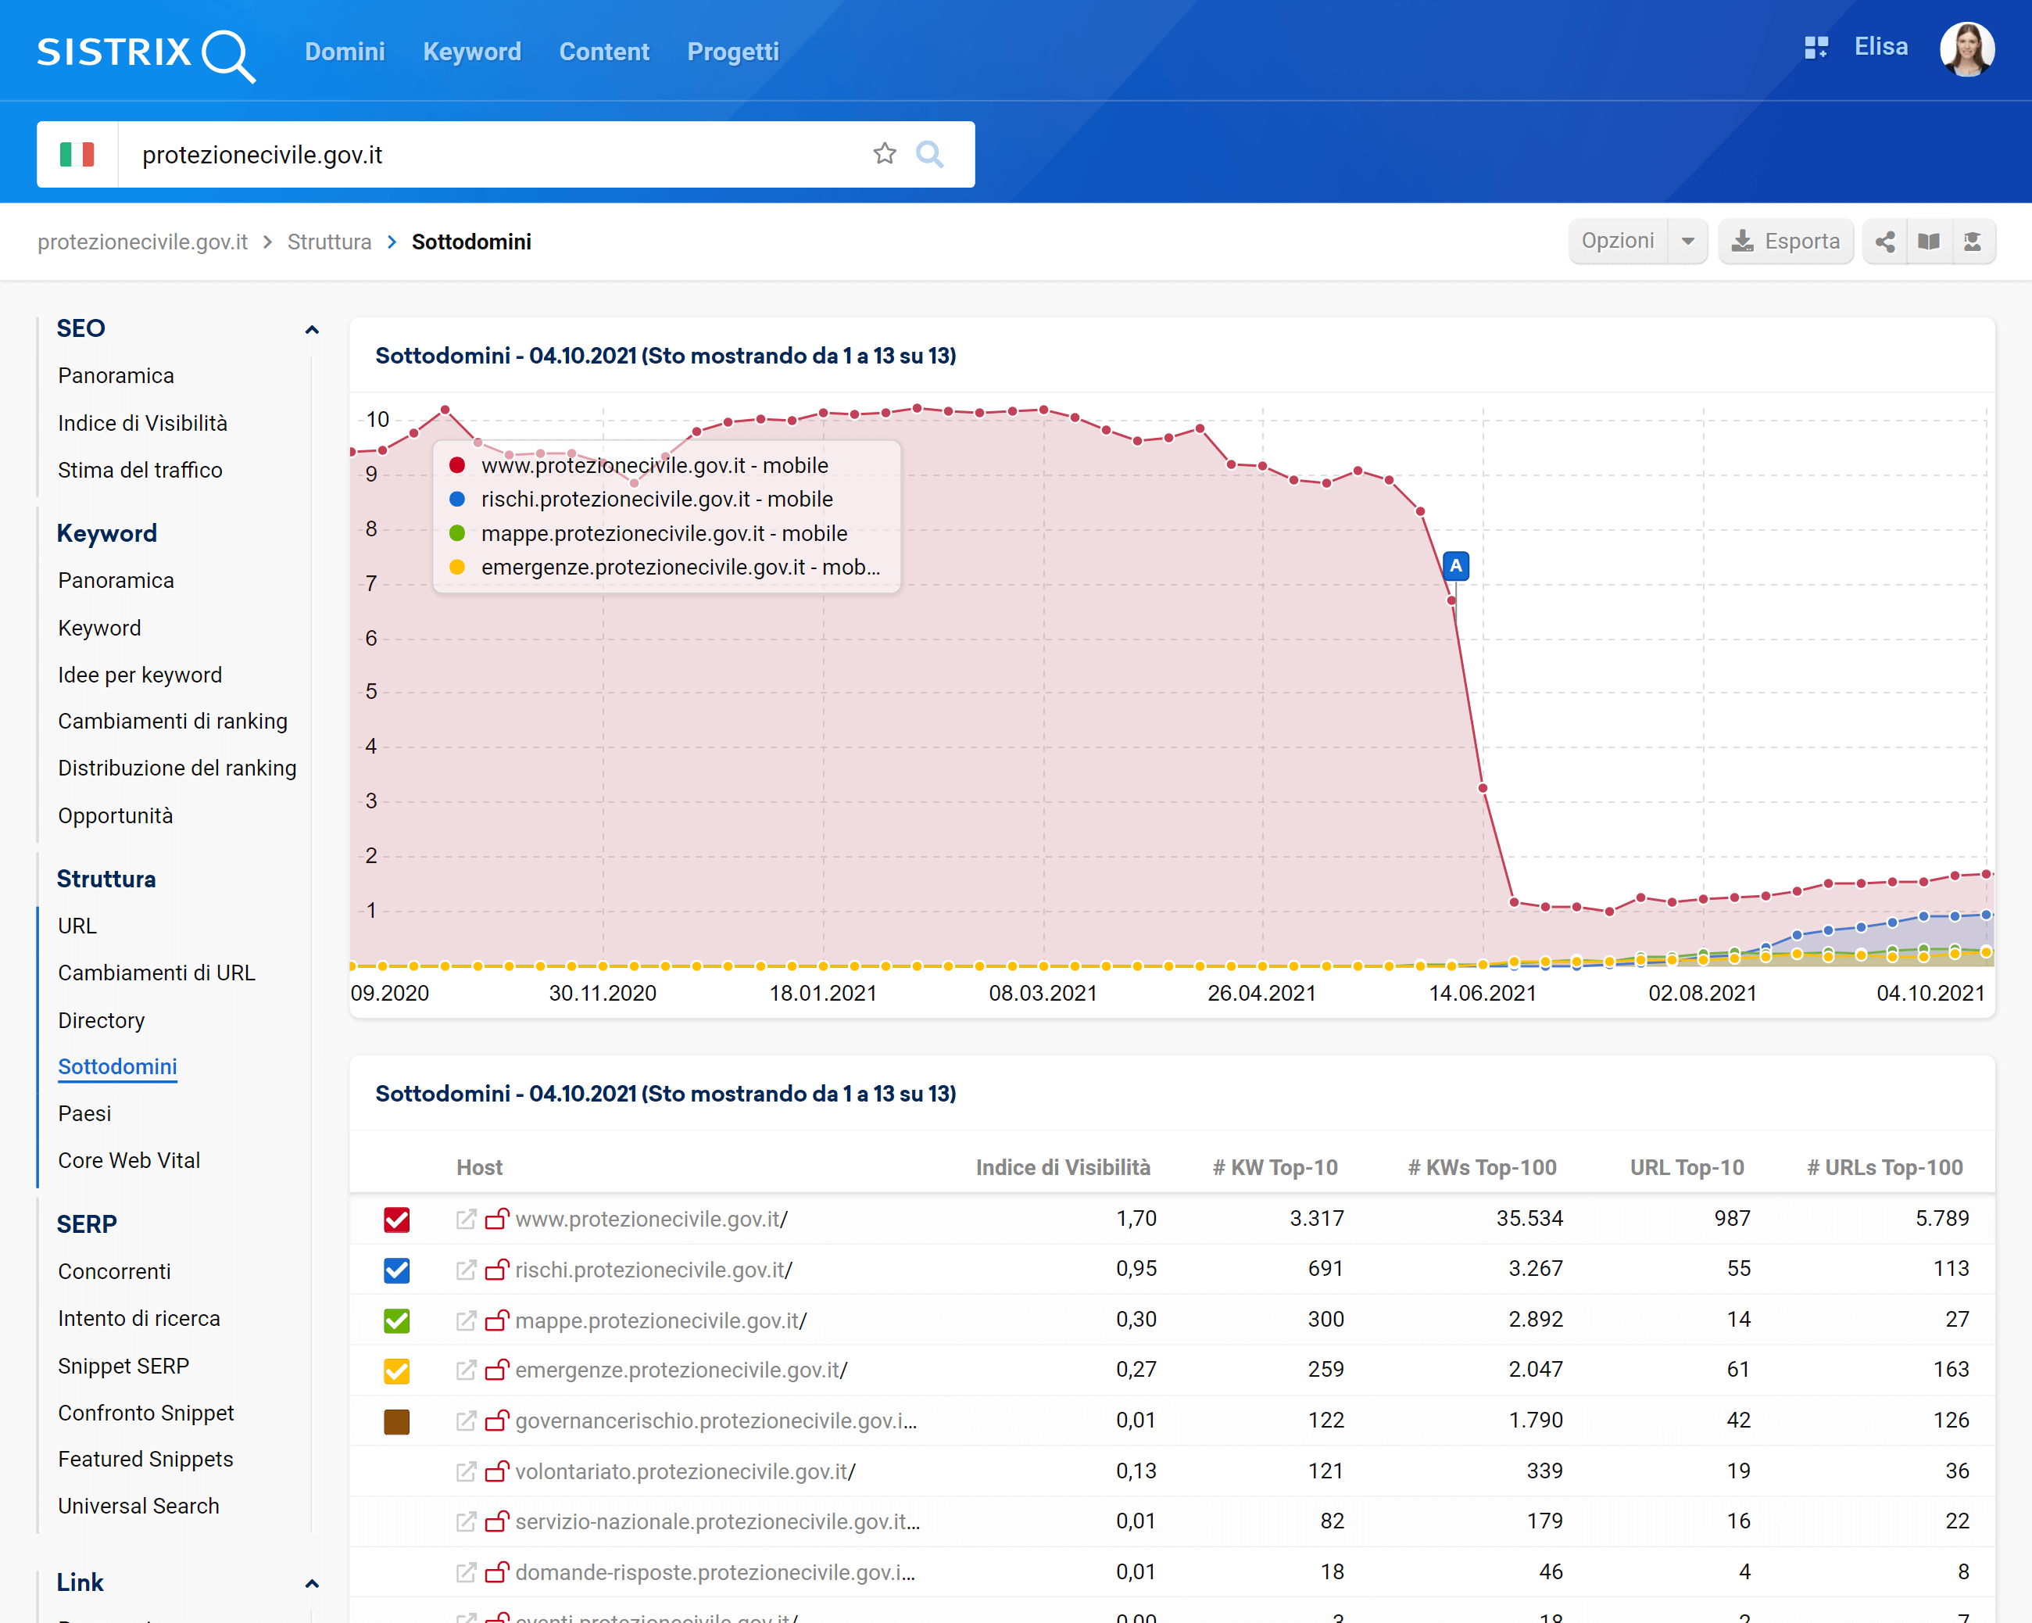Open external link icon for governancerischio row
The height and width of the screenshot is (1623, 2032).
click(x=466, y=1421)
